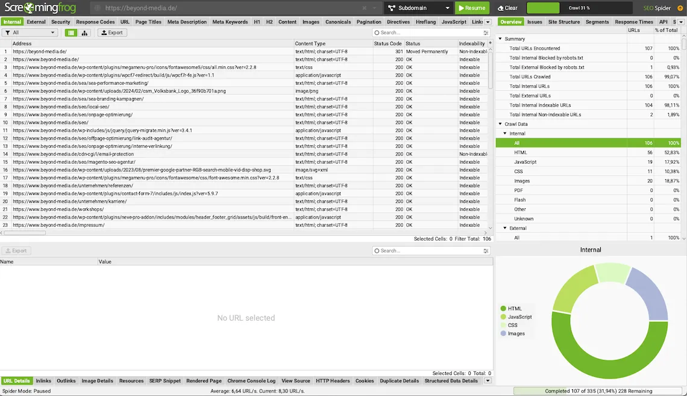Switch to list view icon
The height and width of the screenshot is (396, 687).
[x=71, y=32]
